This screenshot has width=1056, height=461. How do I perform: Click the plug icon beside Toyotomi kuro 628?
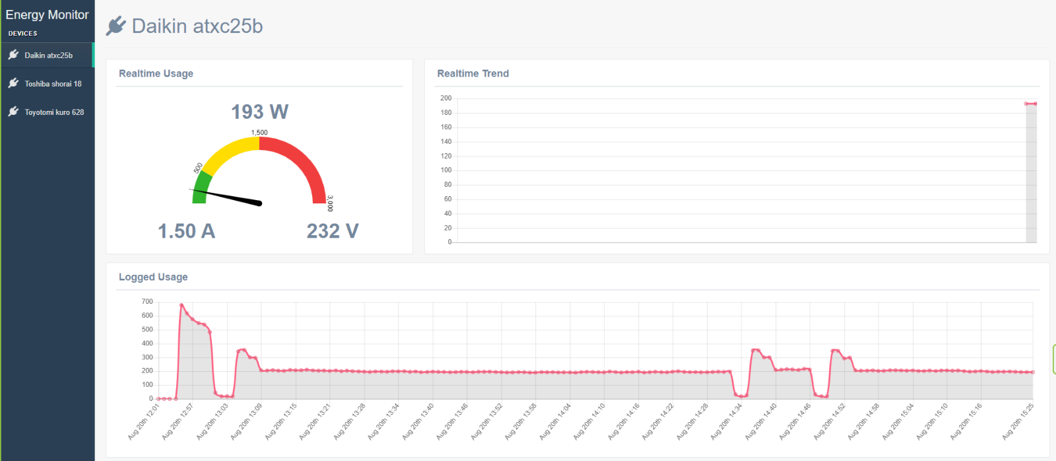pos(13,112)
